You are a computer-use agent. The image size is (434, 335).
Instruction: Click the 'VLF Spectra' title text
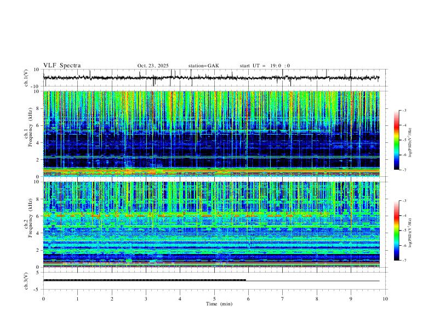click(x=62, y=66)
